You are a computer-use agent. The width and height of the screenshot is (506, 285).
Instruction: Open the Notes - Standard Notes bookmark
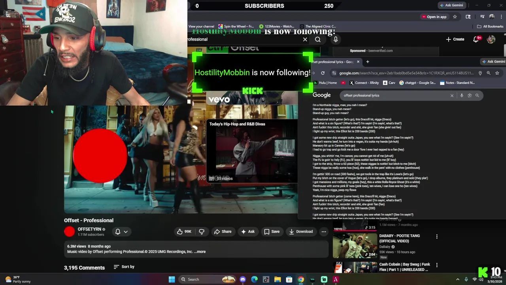tap(457, 83)
